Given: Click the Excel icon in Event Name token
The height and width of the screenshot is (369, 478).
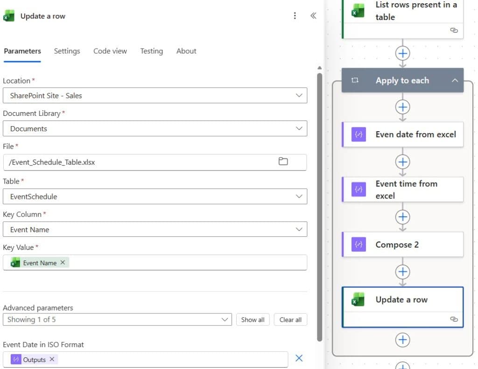Looking at the screenshot, I should click(x=15, y=262).
